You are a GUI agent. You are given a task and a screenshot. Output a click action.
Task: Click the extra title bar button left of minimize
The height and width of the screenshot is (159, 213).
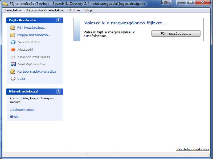point(166,2)
